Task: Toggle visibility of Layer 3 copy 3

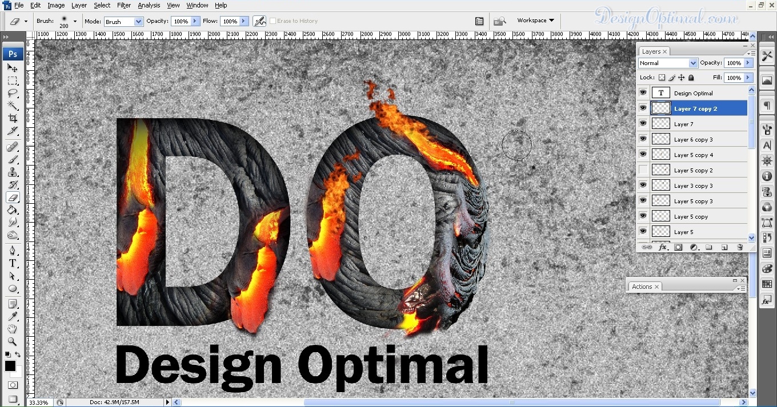Action: 643,186
